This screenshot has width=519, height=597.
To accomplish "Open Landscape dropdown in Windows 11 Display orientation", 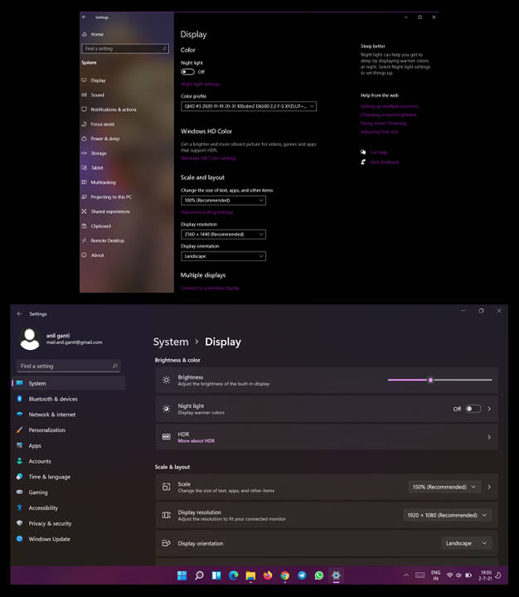I will click(x=467, y=543).
